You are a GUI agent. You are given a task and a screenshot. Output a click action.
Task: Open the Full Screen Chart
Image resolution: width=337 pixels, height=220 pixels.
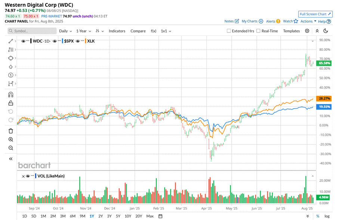point(315,14)
